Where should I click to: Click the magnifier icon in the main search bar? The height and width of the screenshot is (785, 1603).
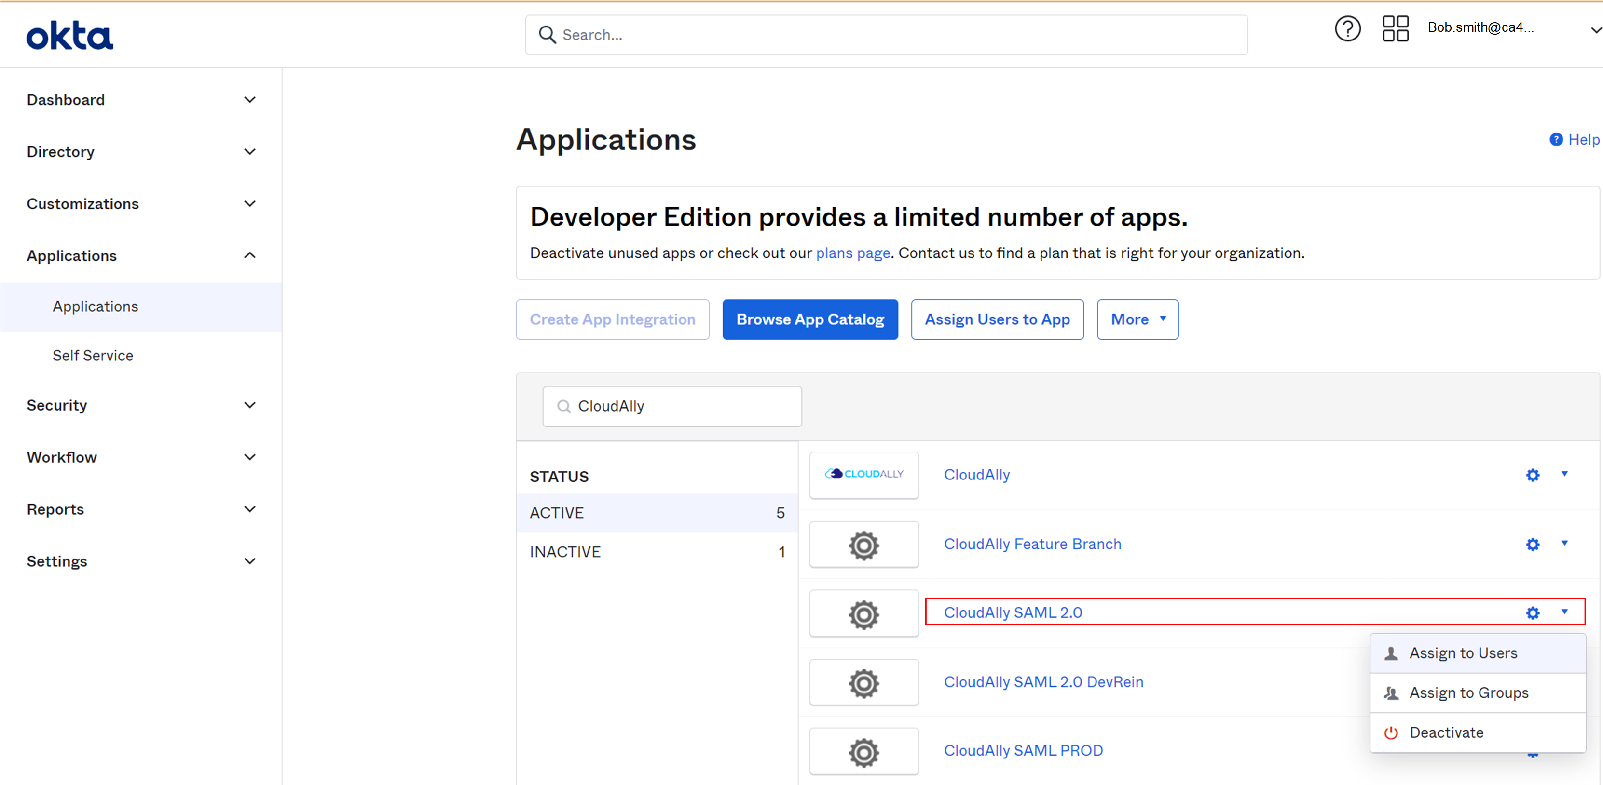[x=547, y=35]
